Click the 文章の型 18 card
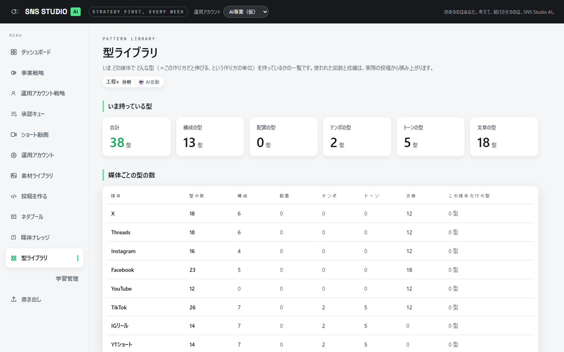The image size is (564, 352). pyautogui.click(x=504, y=137)
